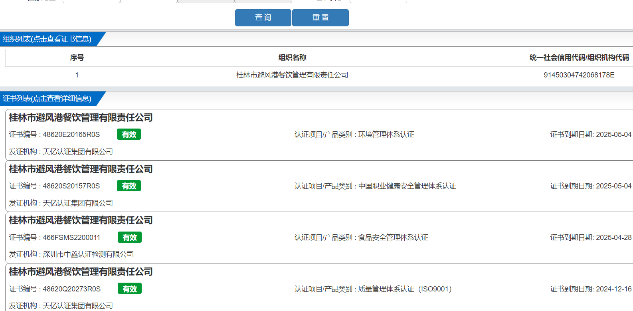Click sequence number 1 in organization table
The height and width of the screenshot is (311, 633).
tap(77, 75)
